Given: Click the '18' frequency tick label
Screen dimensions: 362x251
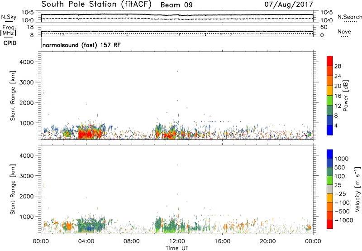Looking at the screenshot, I should pyautogui.click(x=30, y=27).
